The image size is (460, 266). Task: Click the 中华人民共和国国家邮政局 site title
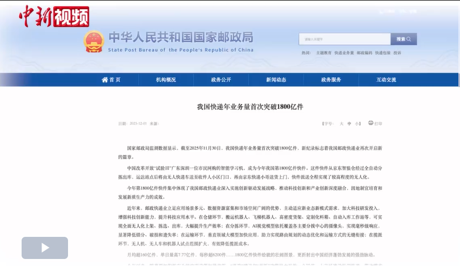(x=181, y=37)
